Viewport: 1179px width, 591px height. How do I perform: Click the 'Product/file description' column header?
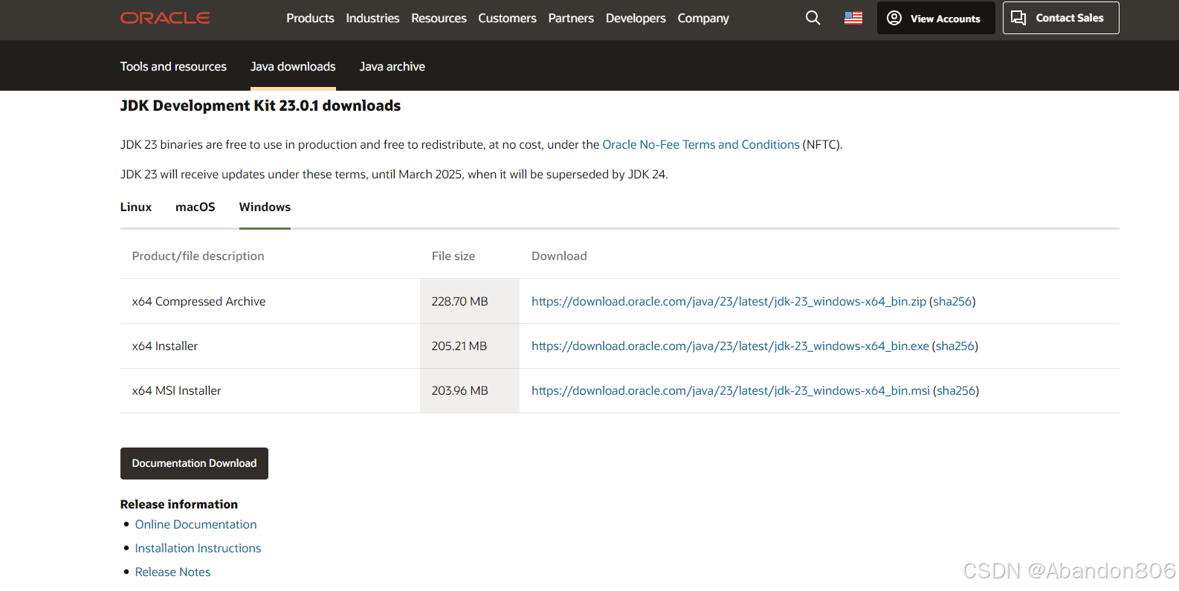(x=198, y=256)
